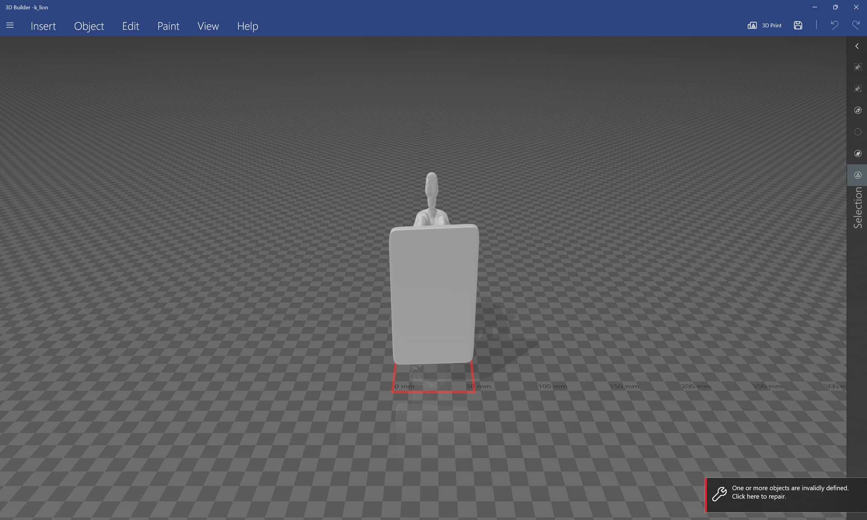Open the Paint menu

[x=168, y=26]
